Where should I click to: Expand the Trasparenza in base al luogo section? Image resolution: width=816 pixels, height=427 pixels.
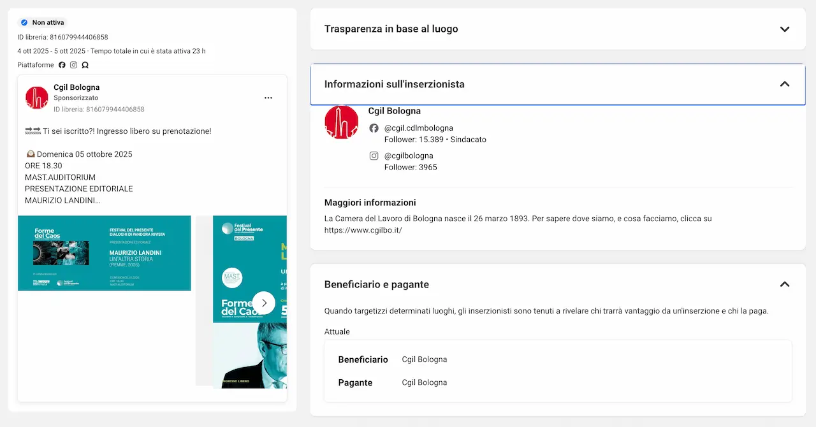[785, 29]
